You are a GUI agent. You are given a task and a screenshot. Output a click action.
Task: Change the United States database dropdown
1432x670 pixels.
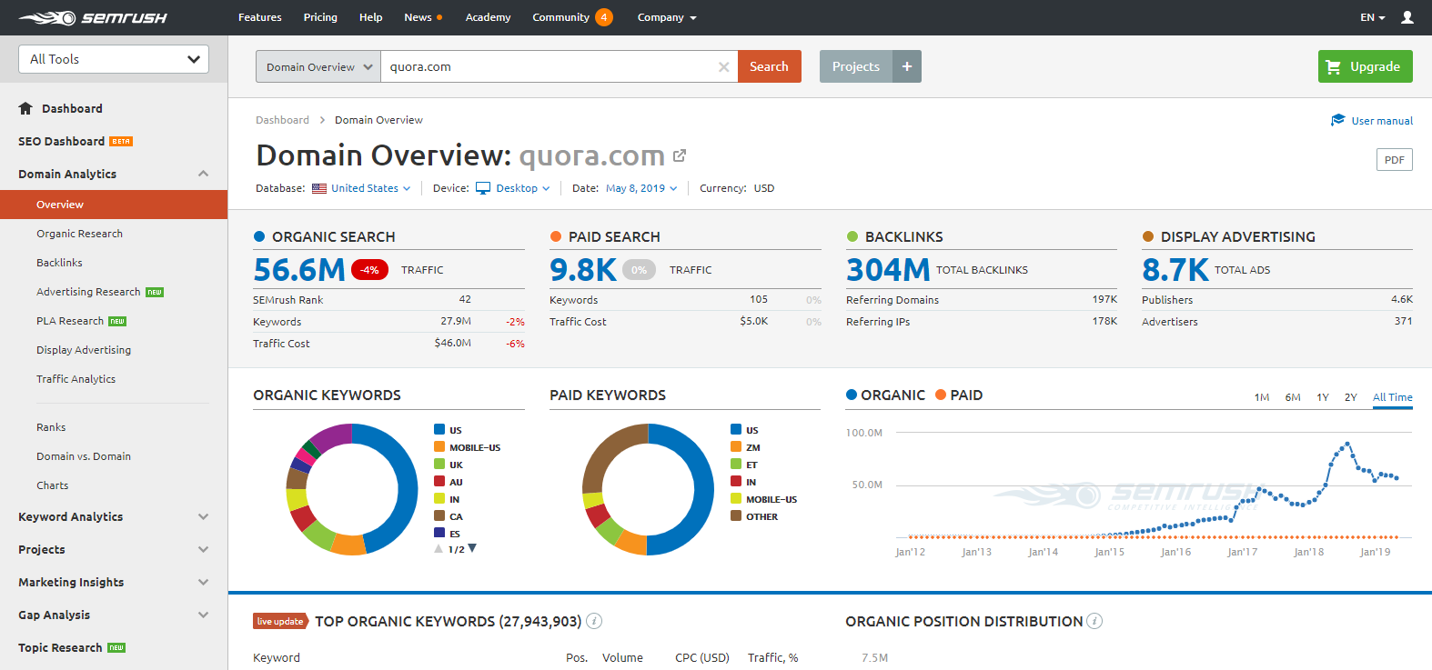(x=370, y=188)
